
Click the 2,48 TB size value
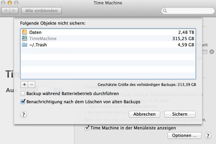(186, 32)
